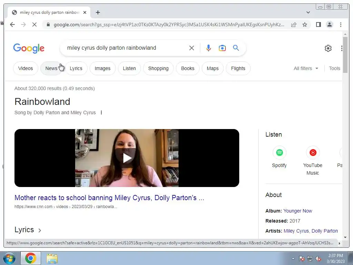The height and width of the screenshot is (265, 353).
Task: Expand the All filters dropdown
Action: point(306,68)
